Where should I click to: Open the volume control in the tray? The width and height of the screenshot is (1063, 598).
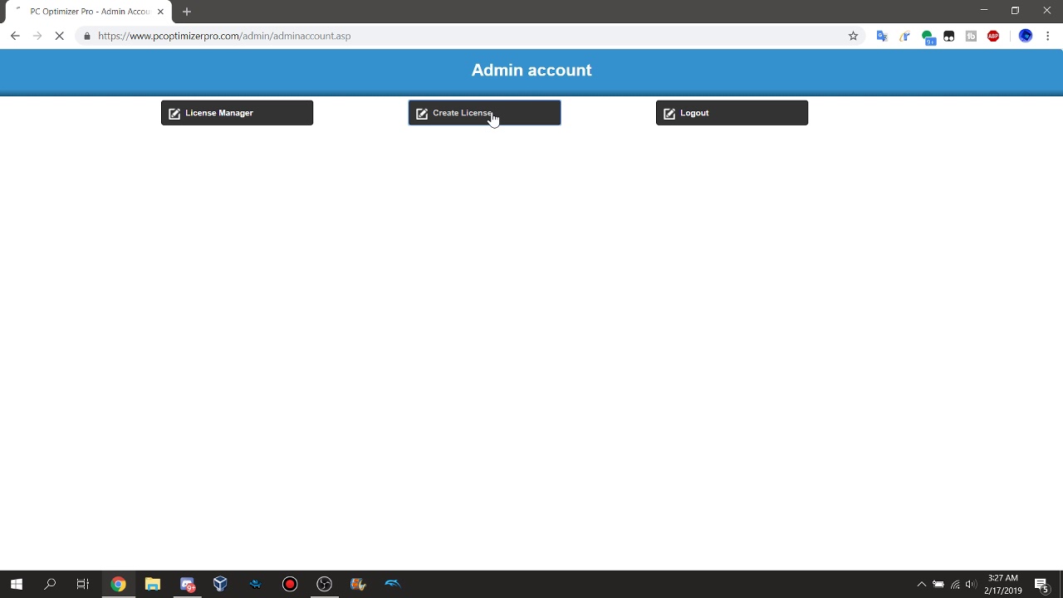tap(971, 584)
